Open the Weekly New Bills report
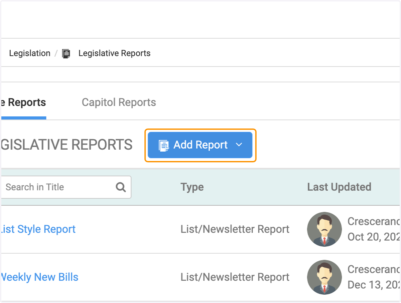Viewport: 401px width, 303px height. click(39, 277)
